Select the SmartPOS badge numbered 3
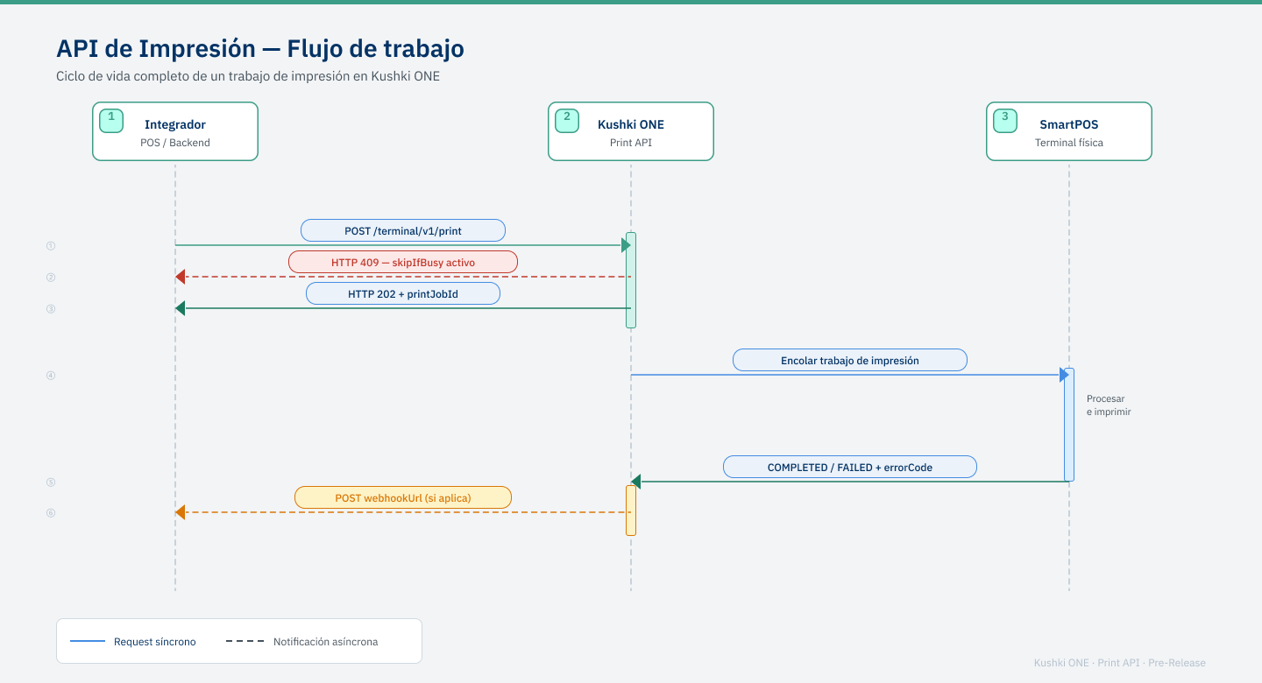The image size is (1262, 683). click(1003, 120)
